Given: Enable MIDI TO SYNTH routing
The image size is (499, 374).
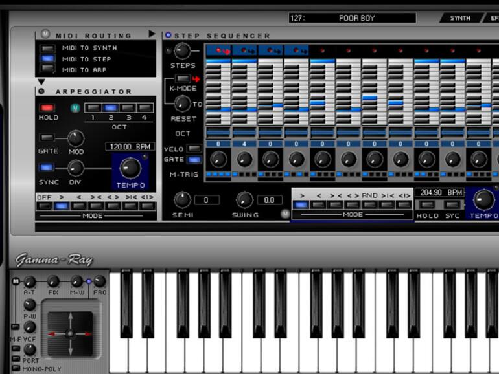Looking at the screenshot, I should tap(48, 48).
